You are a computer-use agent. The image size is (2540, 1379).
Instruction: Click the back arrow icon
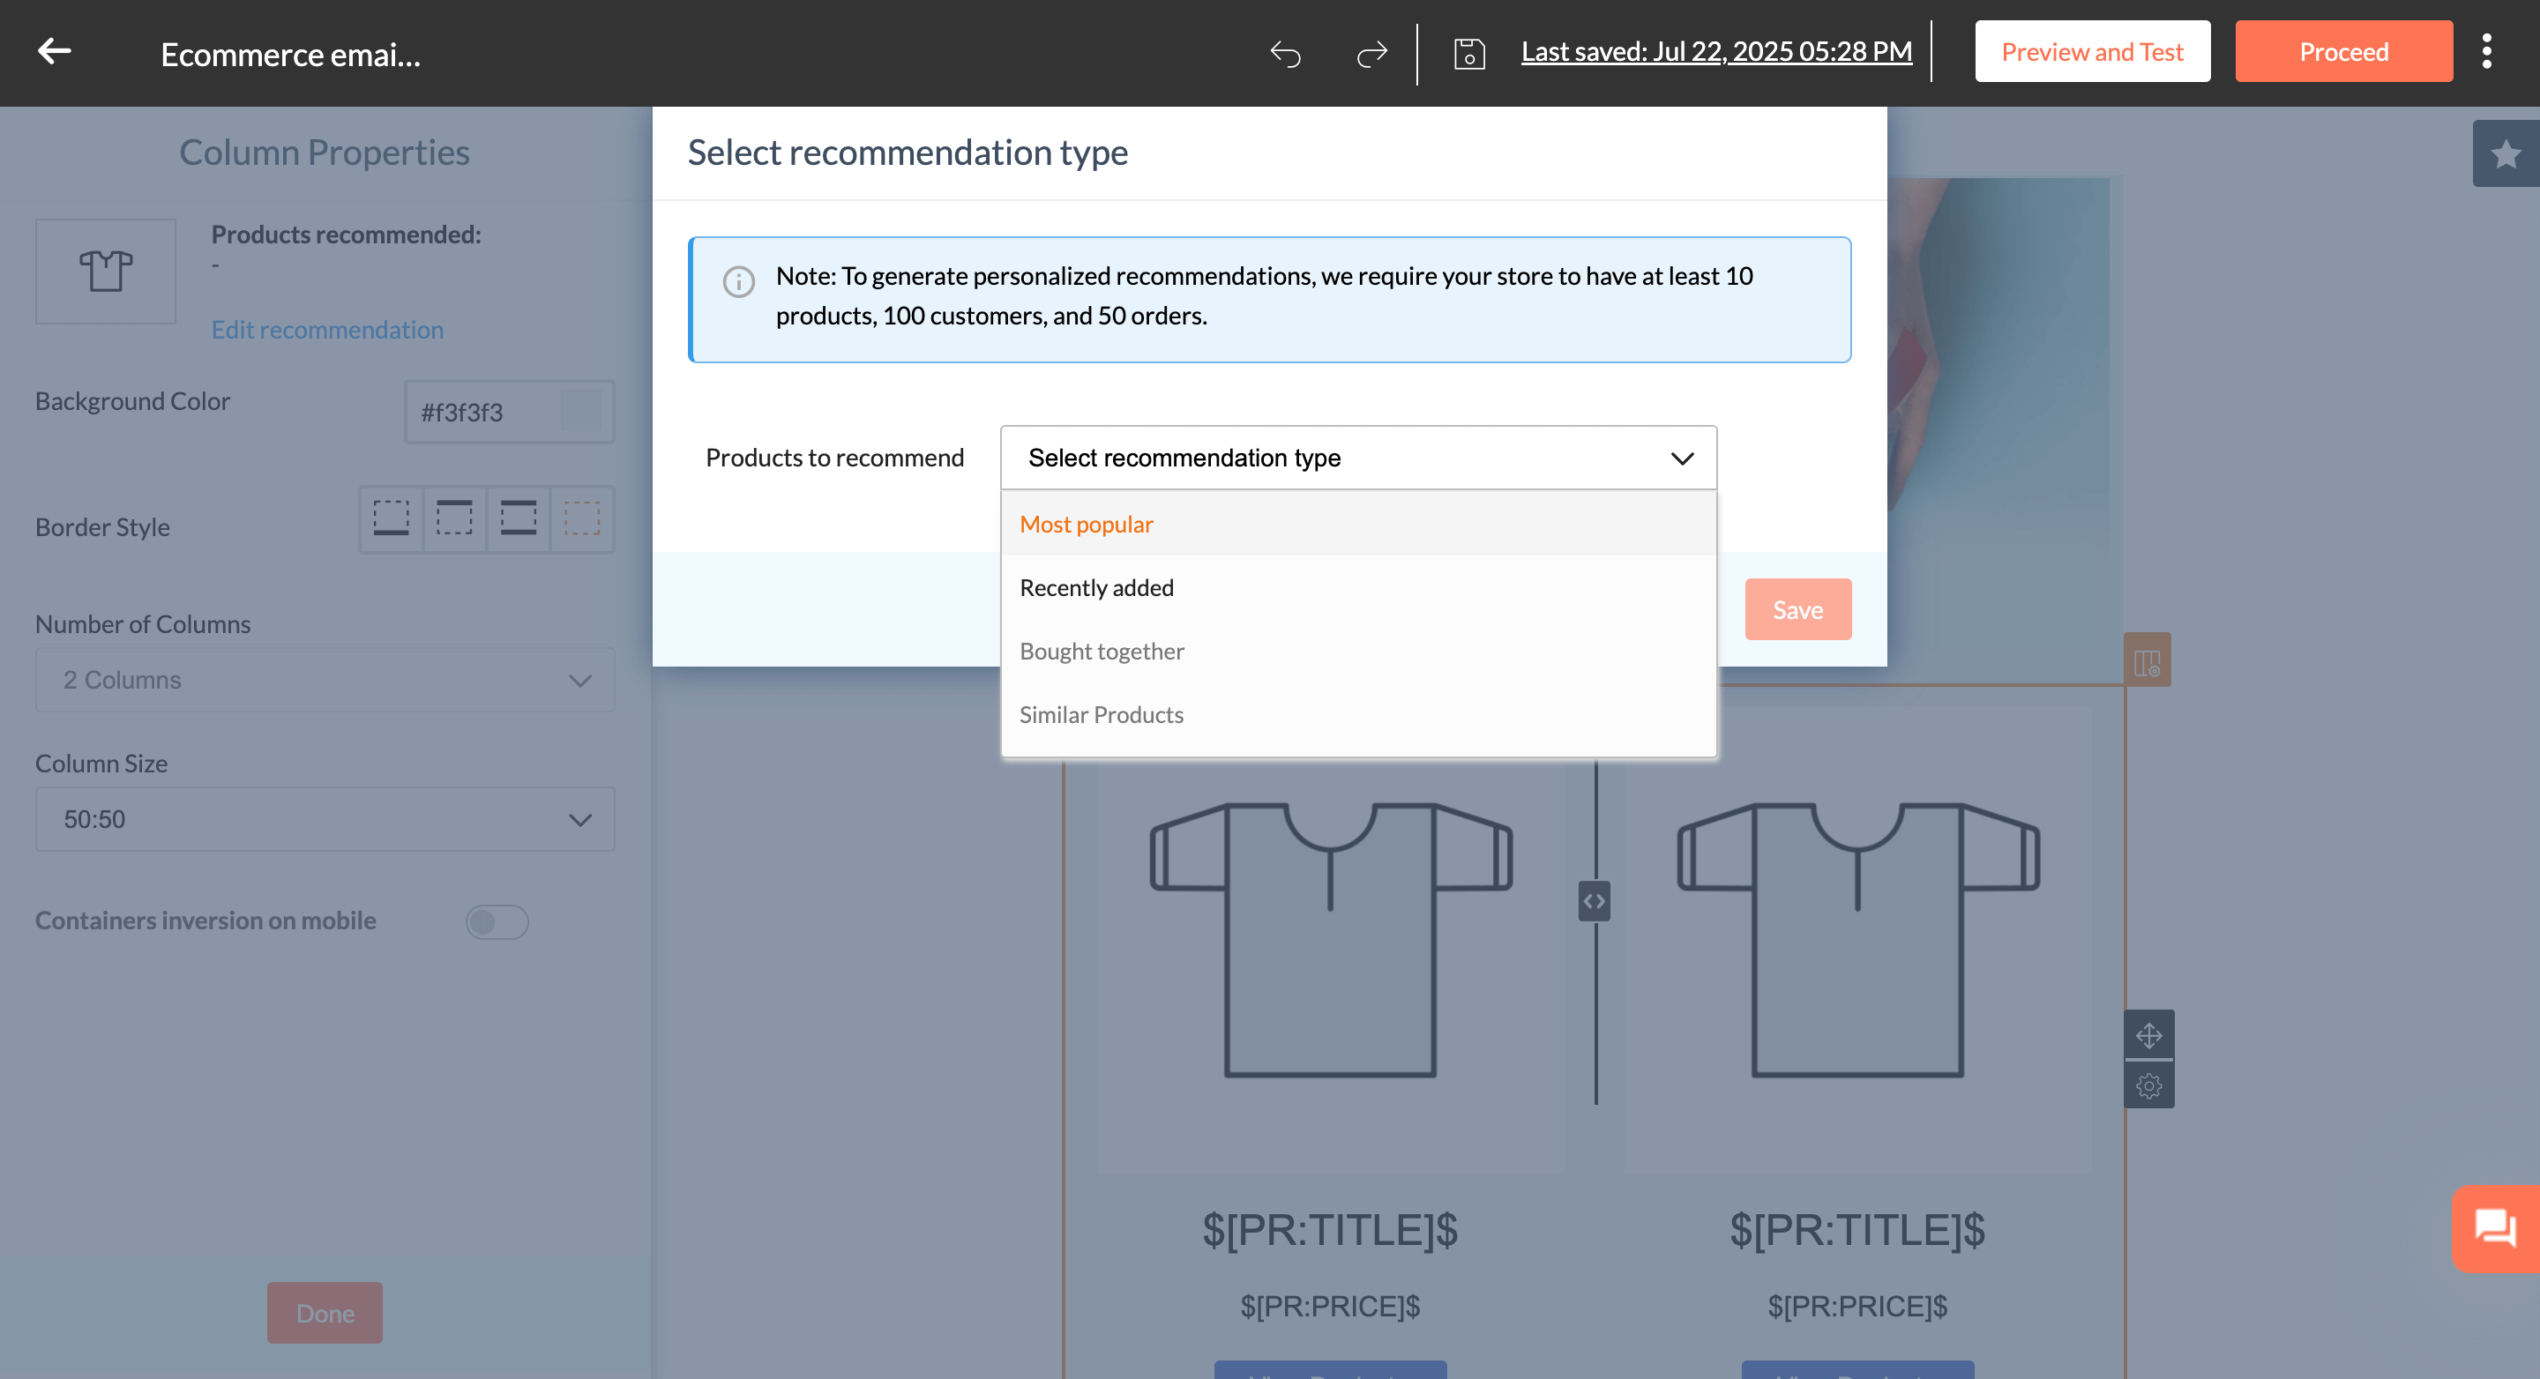click(54, 51)
